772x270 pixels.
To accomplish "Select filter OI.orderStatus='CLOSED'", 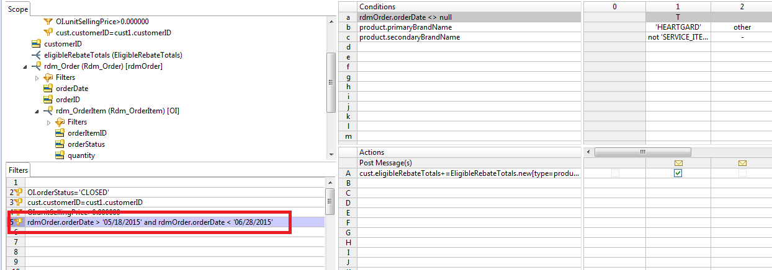I will (x=175, y=193).
